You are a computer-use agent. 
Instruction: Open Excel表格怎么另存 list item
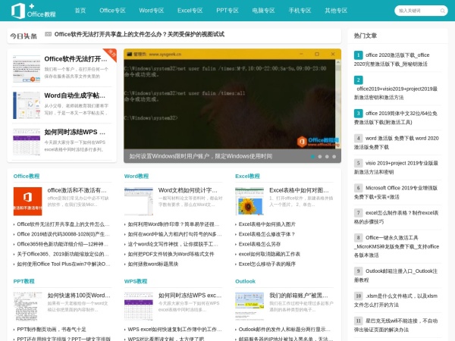pyautogui.click(x=259, y=244)
